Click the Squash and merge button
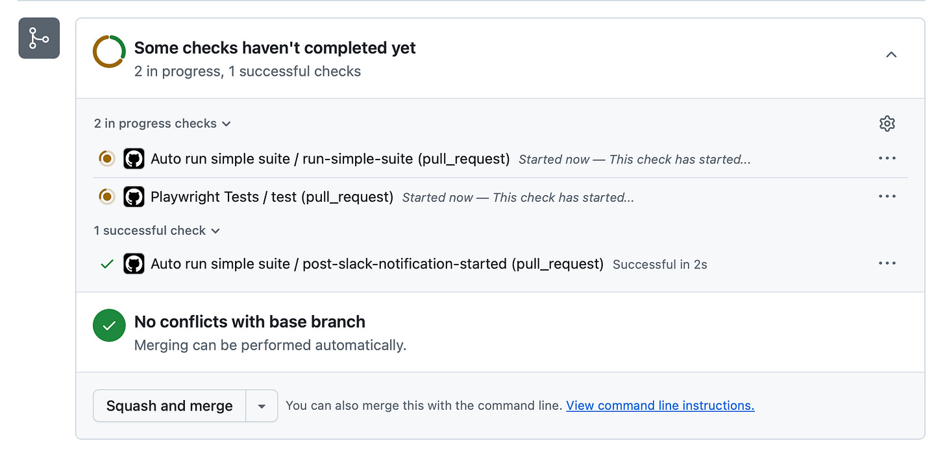This screenshot has width=945, height=452. (x=169, y=406)
